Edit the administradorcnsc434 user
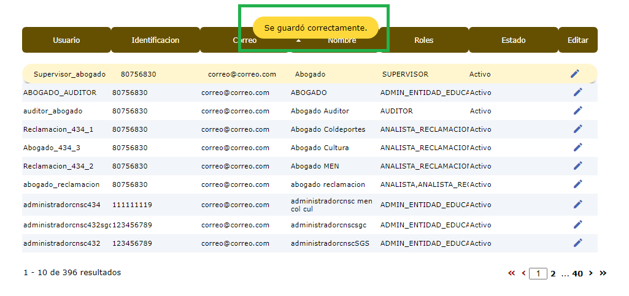The image size is (629, 296). [x=577, y=205]
